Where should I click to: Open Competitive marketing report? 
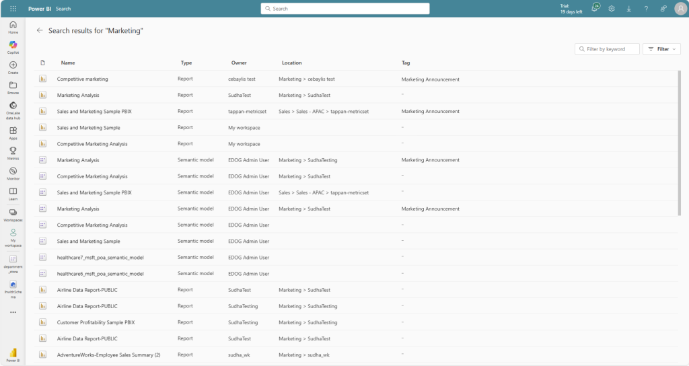pos(82,79)
